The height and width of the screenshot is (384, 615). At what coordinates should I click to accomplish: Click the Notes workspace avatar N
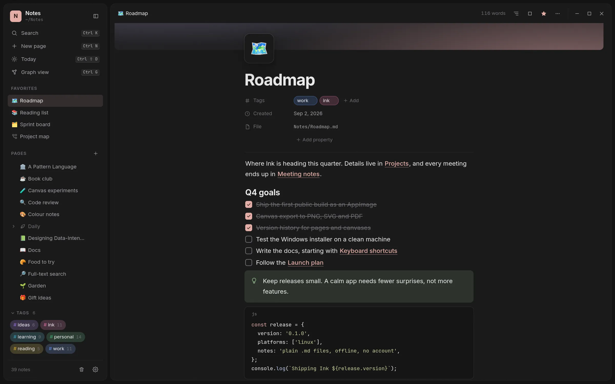tap(16, 16)
